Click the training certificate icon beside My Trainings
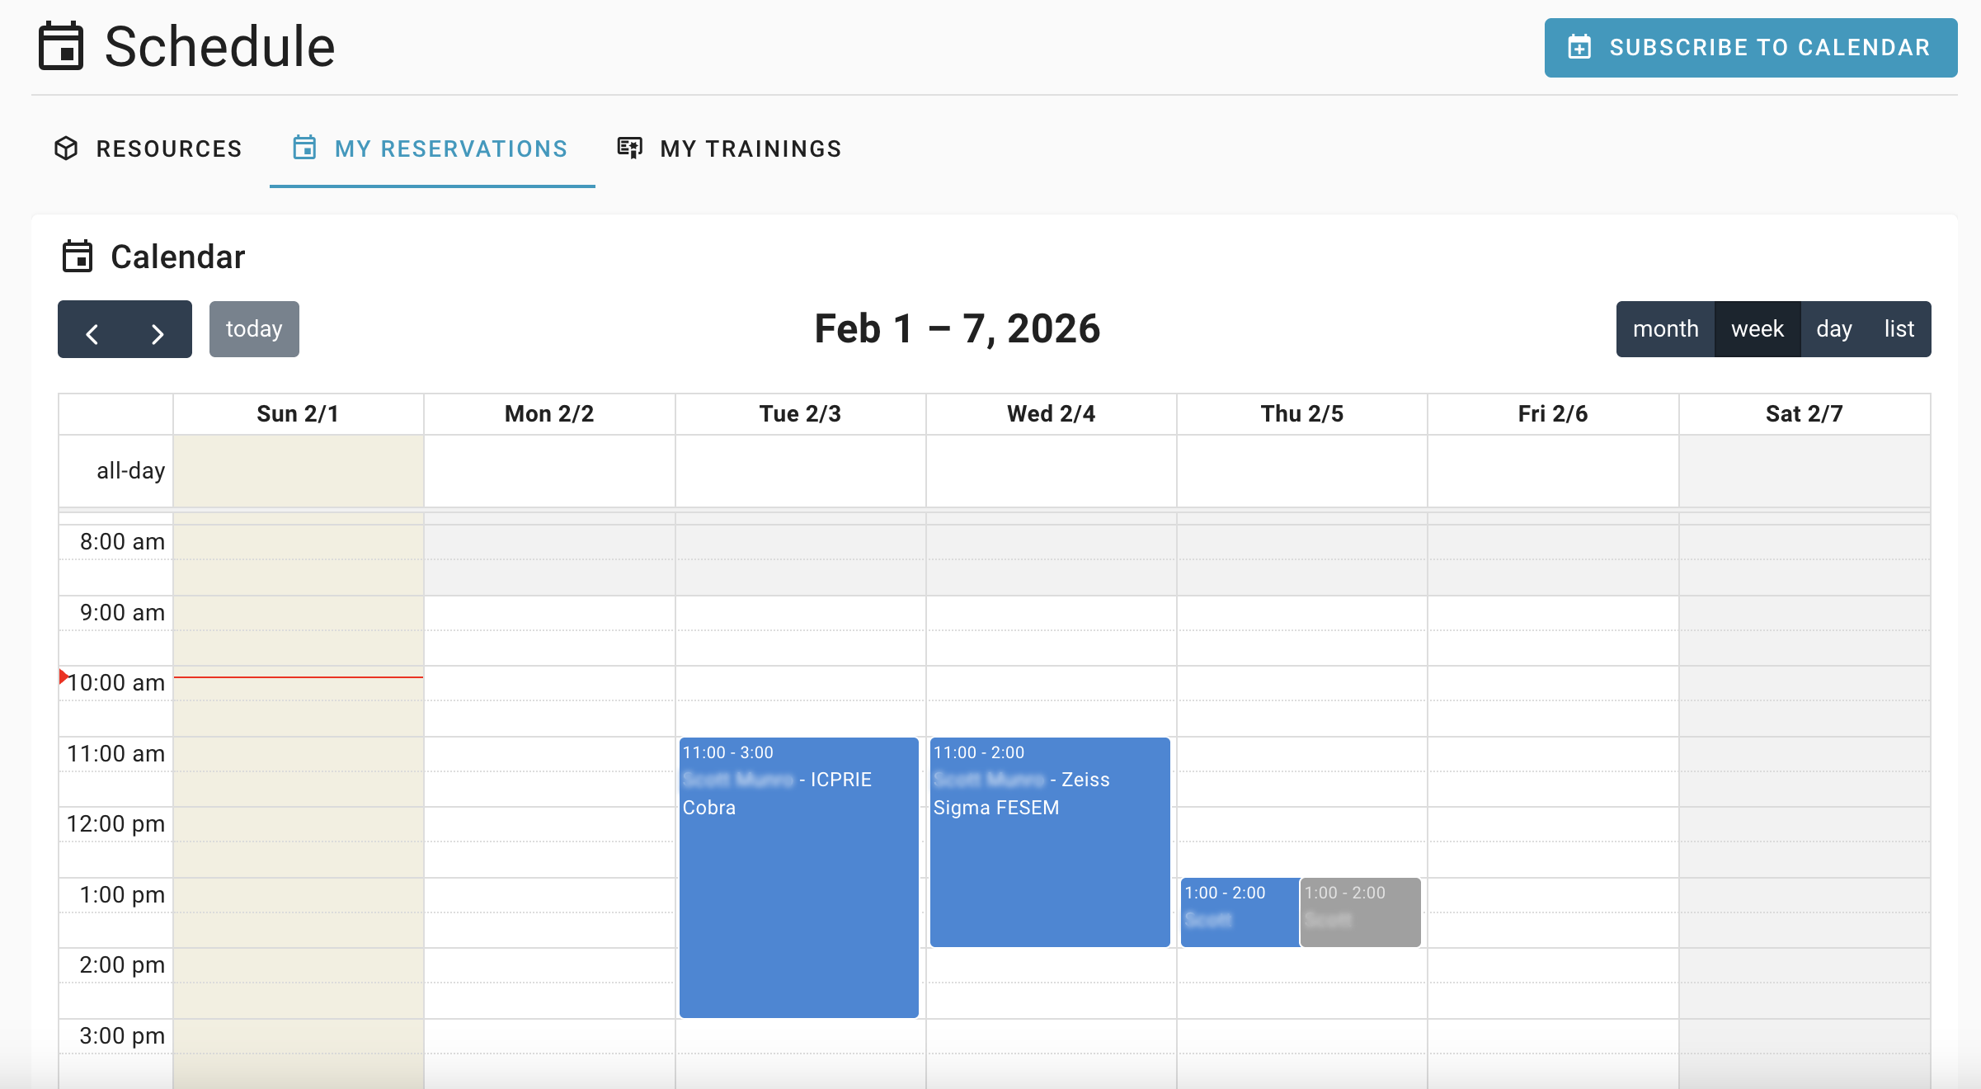The width and height of the screenshot is (1981, 1089). 629,148
